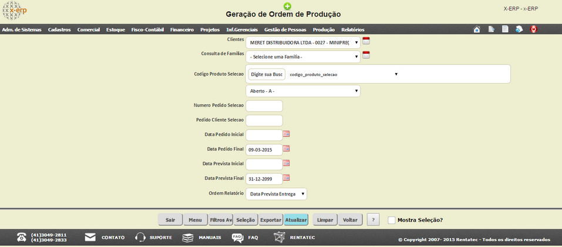Click the Data Prevista Final field showing 31-12-2099
The height and width of the screenshot is (247, 562).
coord(264,179)
